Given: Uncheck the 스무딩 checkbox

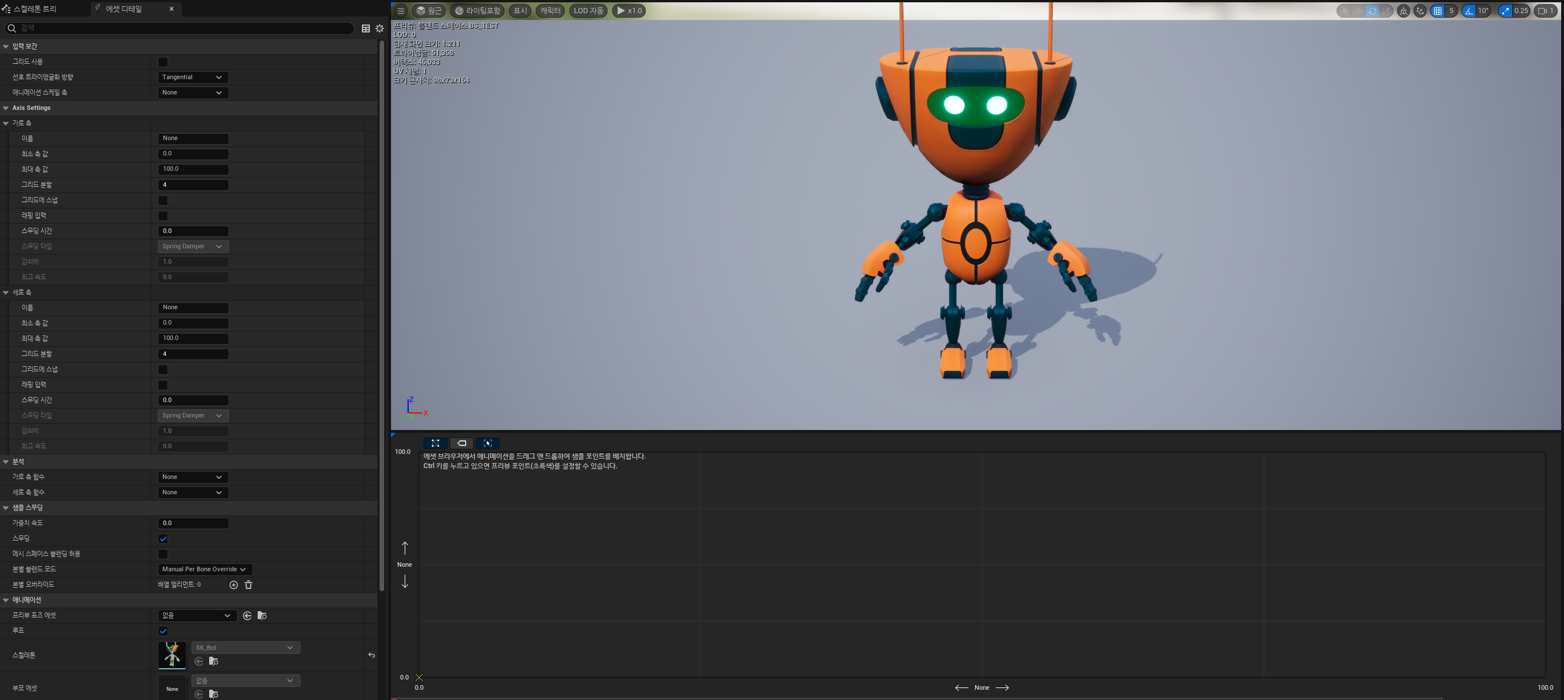Looking at the screenshot, I should 162,539.
